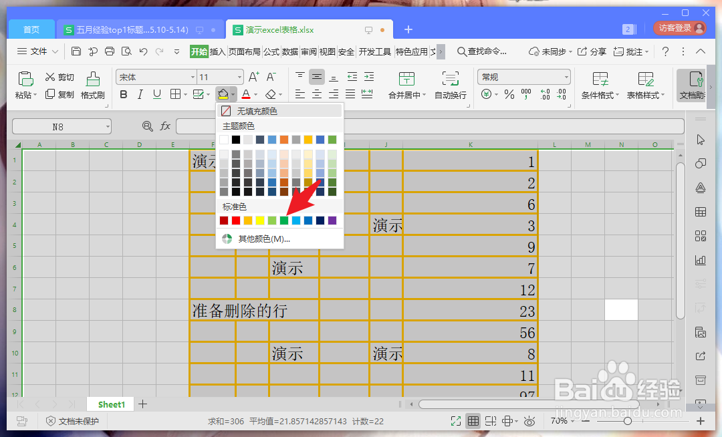Pick the purple standard color swatch
The height and width of the screenshot is (437, 722).
point(332,221)
